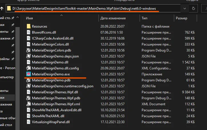Click the MaterialDesignColors.dll file icon
The image size is (207, 130).
pyautogui.click(x=29, y=44)
